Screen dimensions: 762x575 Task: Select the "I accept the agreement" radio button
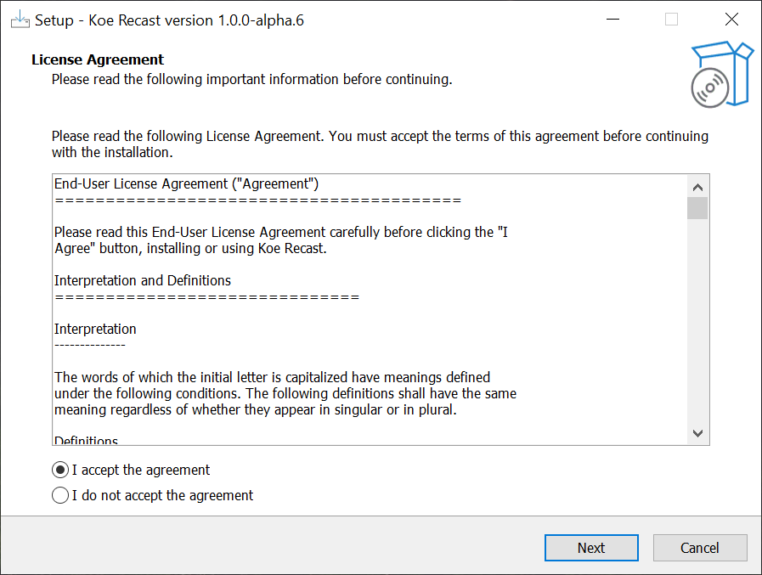coord(60,470)
